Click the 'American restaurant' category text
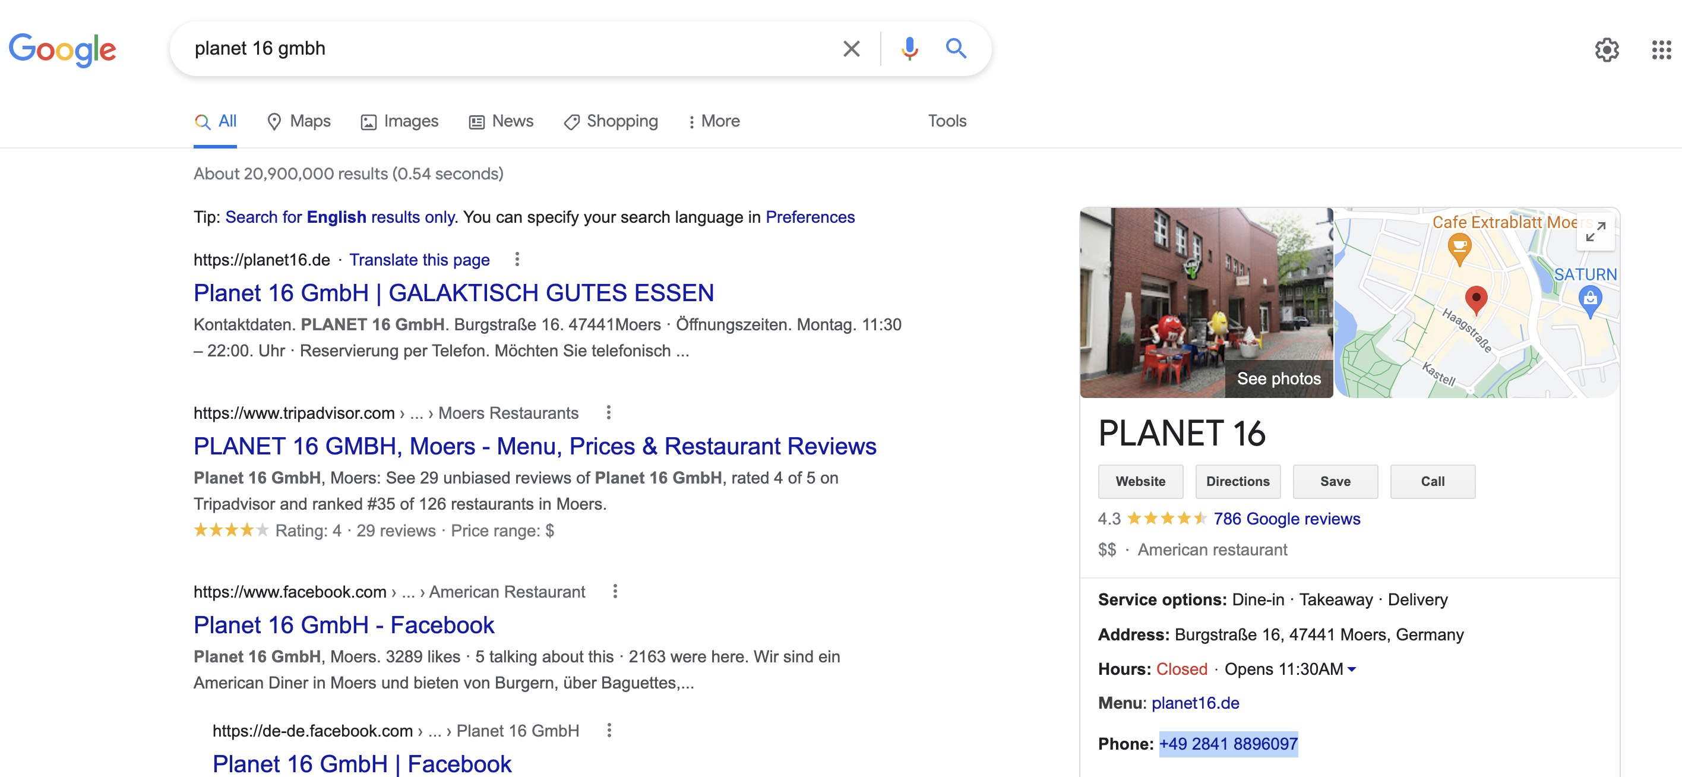This screenshot has width=1682, height=777. [x=1213, y=549]
